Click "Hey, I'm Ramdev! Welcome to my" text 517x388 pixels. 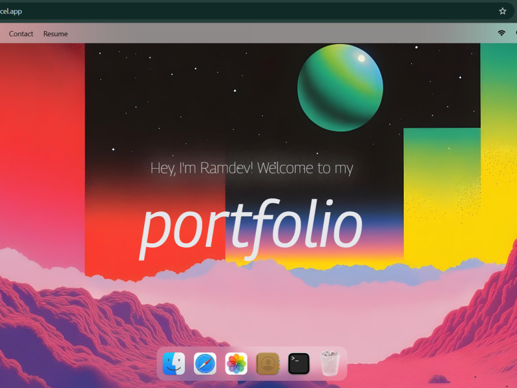click(x=252, y=168)
